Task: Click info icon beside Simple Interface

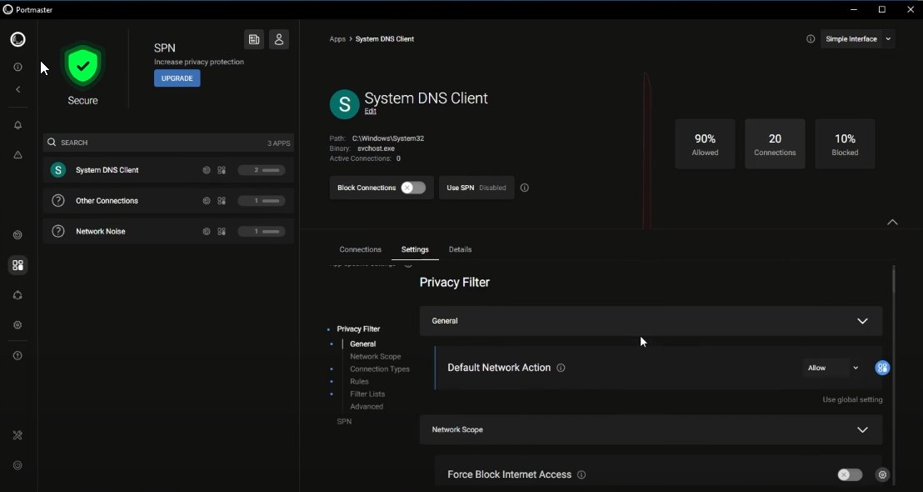Action: [x=811, y=39]
